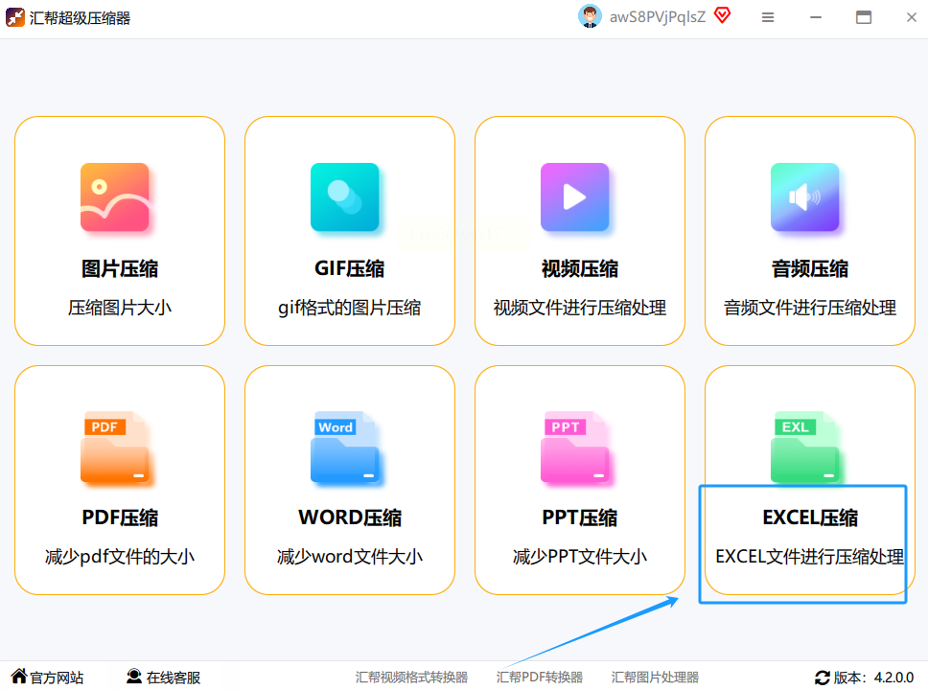Screen dimensions: 928x690
Task: Open the 图片压缩 image compression icon
Action: pyautogui.click(x=115, y=197)
